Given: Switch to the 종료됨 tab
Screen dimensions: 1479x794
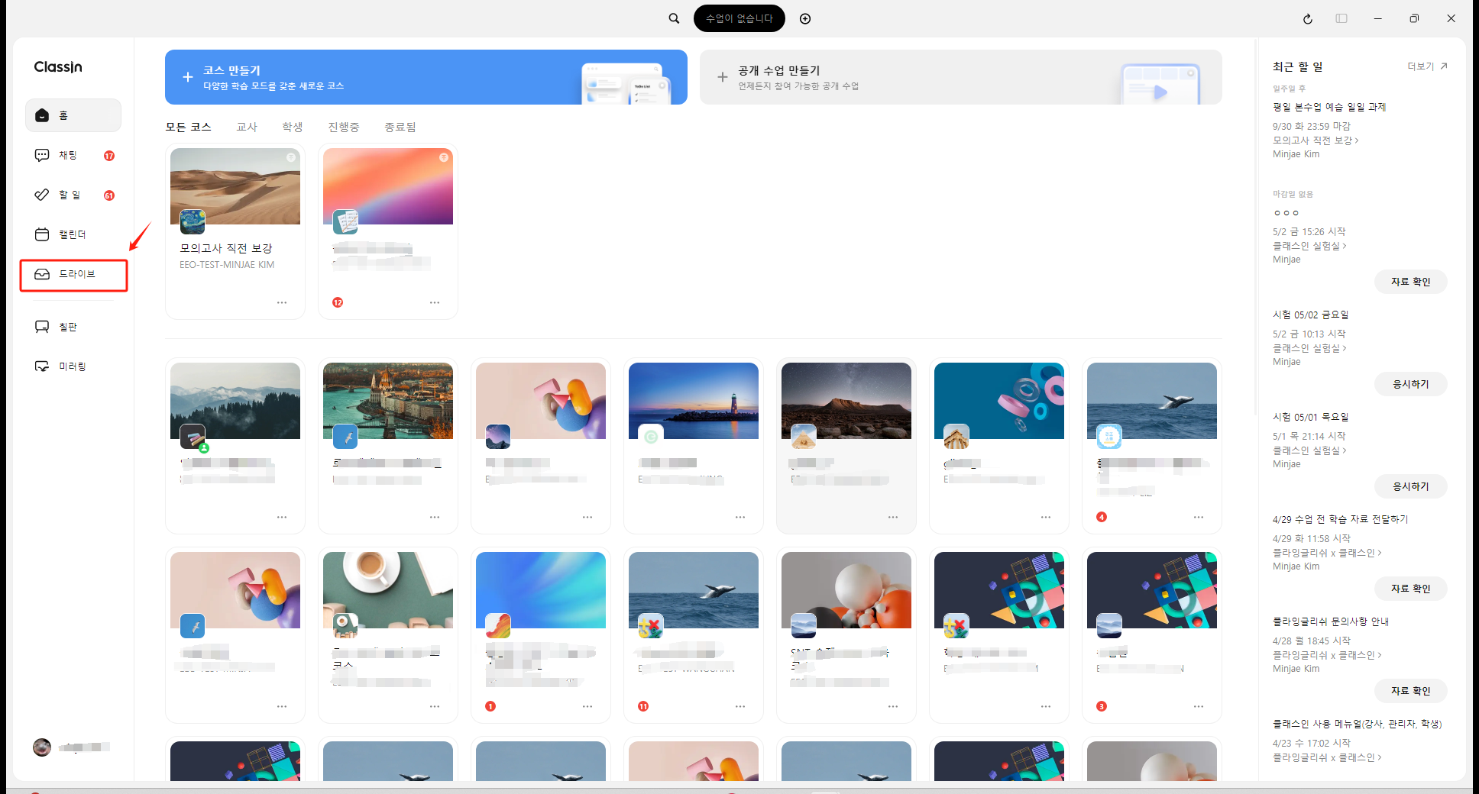Looking at the screenshot, I should (400, 127).
